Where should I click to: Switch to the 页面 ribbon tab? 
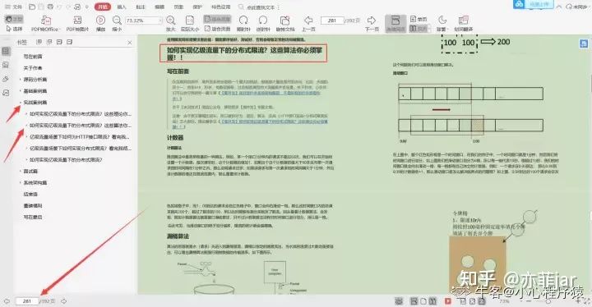(178, 7)
